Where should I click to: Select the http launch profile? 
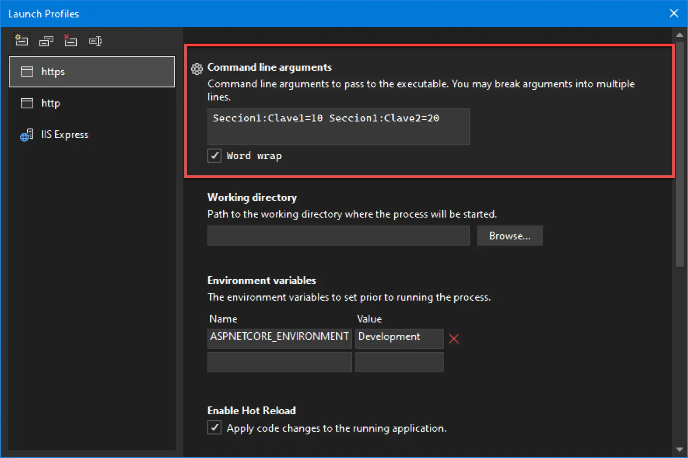tap(92, 103)
